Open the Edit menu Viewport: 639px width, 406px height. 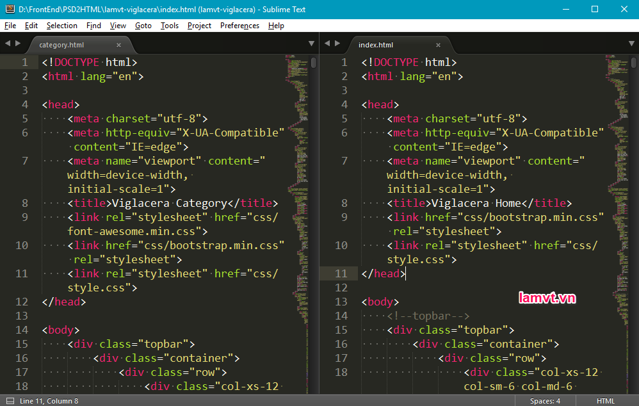31,26
